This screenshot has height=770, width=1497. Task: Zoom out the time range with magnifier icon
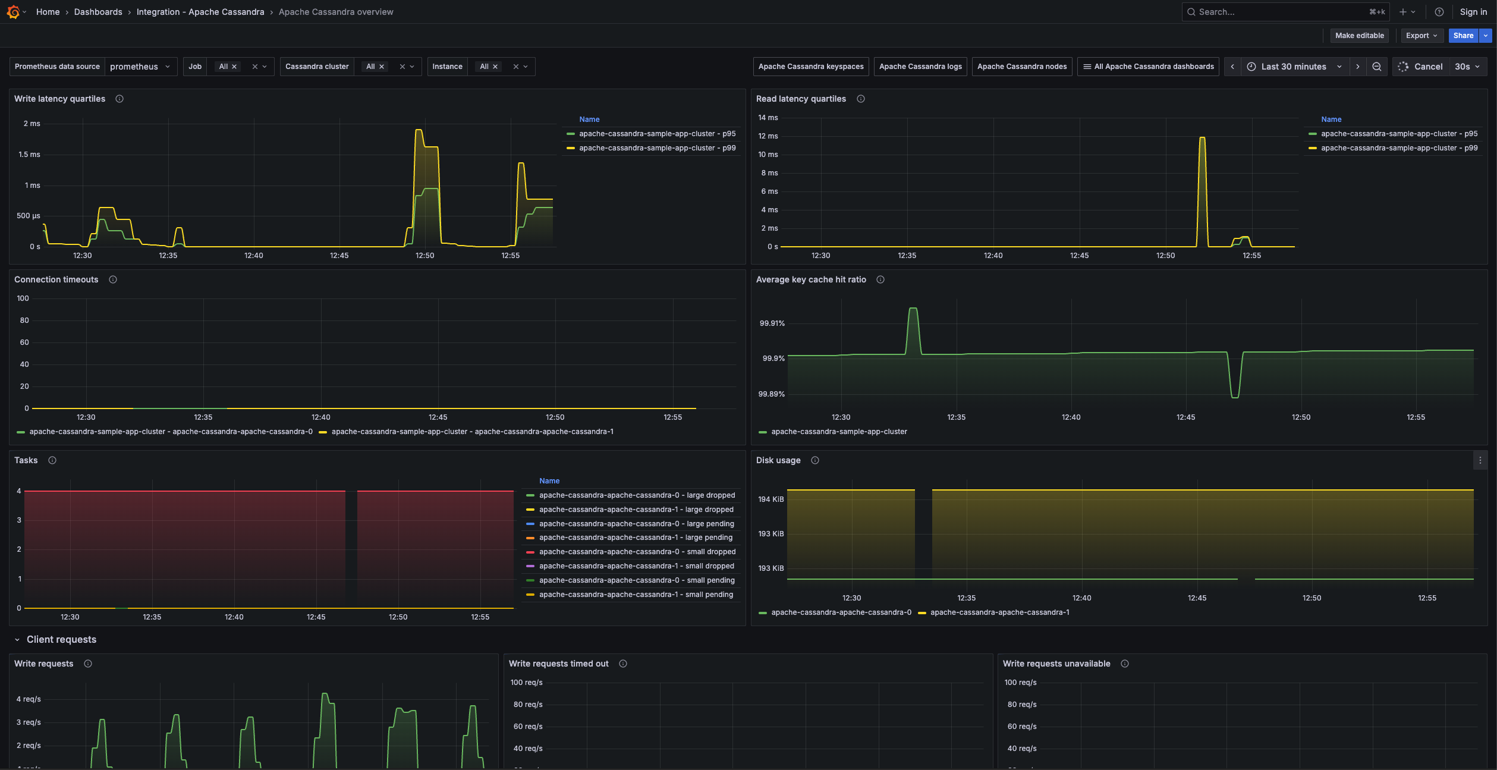point(1377,66)
